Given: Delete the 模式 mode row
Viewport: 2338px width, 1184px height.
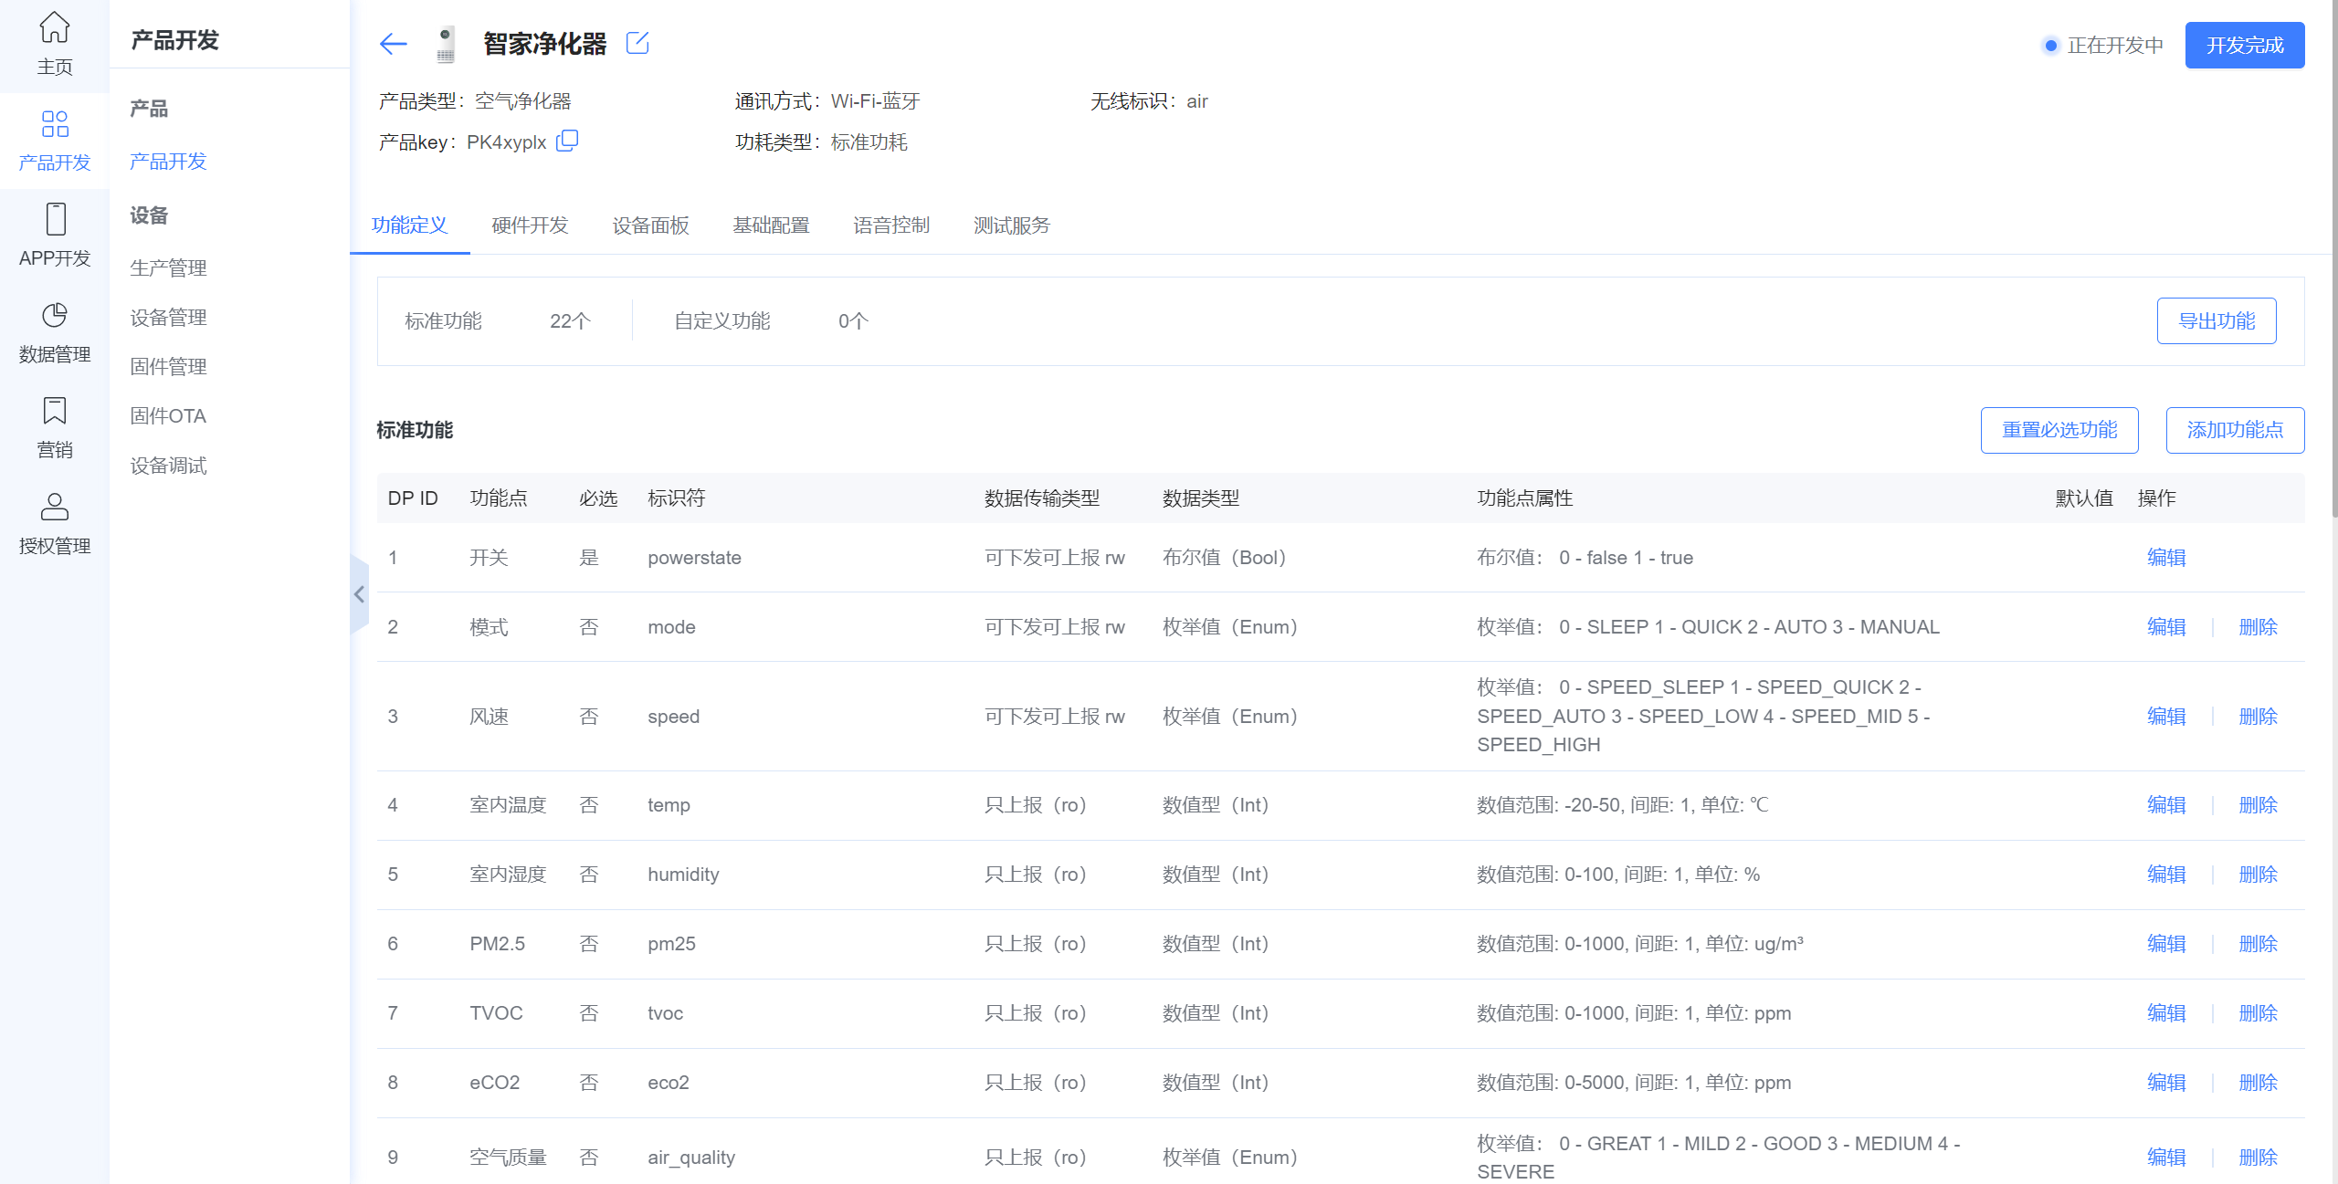Looking at the screenshot, I should (x=2259, y=627).
